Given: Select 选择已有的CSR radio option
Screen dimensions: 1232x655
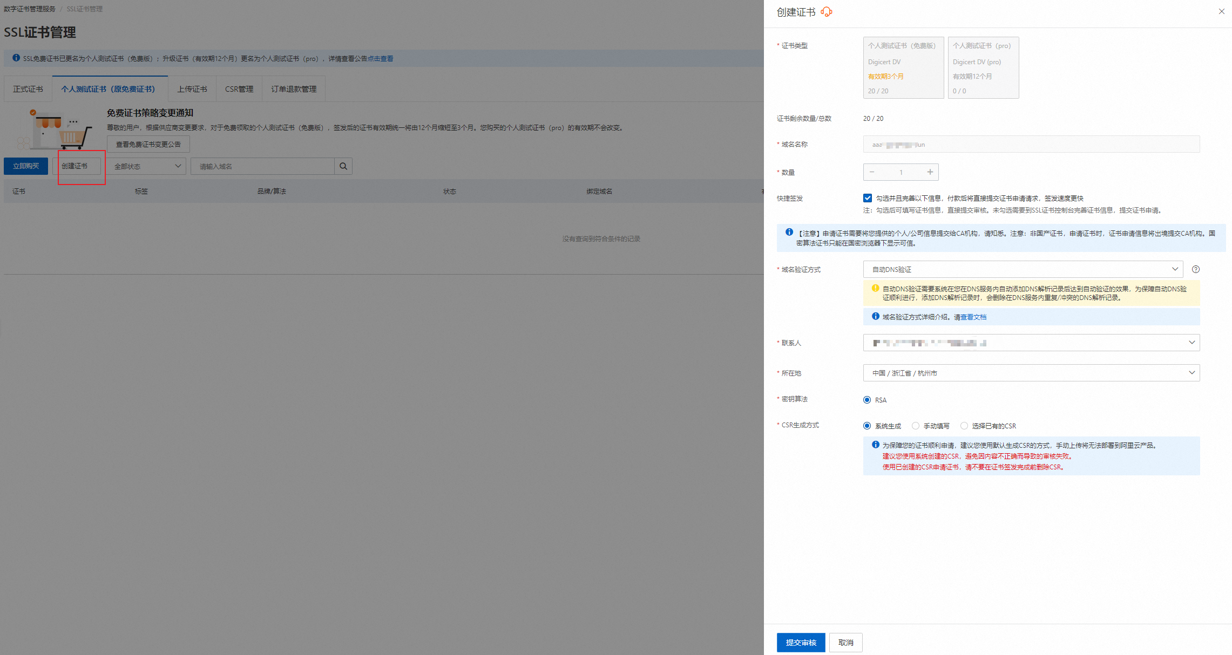Looking at the screenshot, I should pos(964,426).
